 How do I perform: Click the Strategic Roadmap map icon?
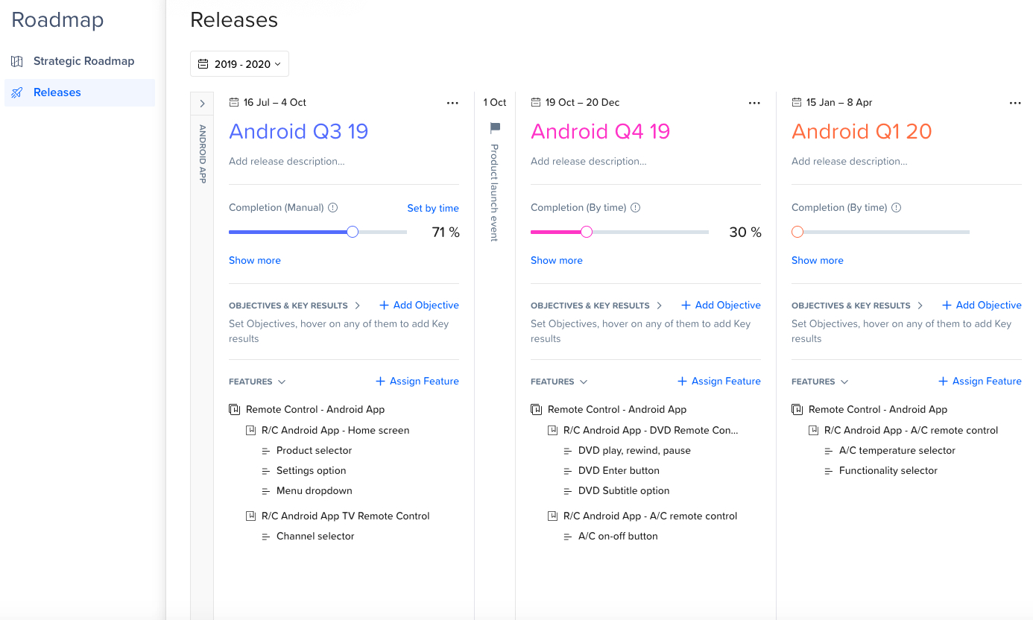point(17,61)
